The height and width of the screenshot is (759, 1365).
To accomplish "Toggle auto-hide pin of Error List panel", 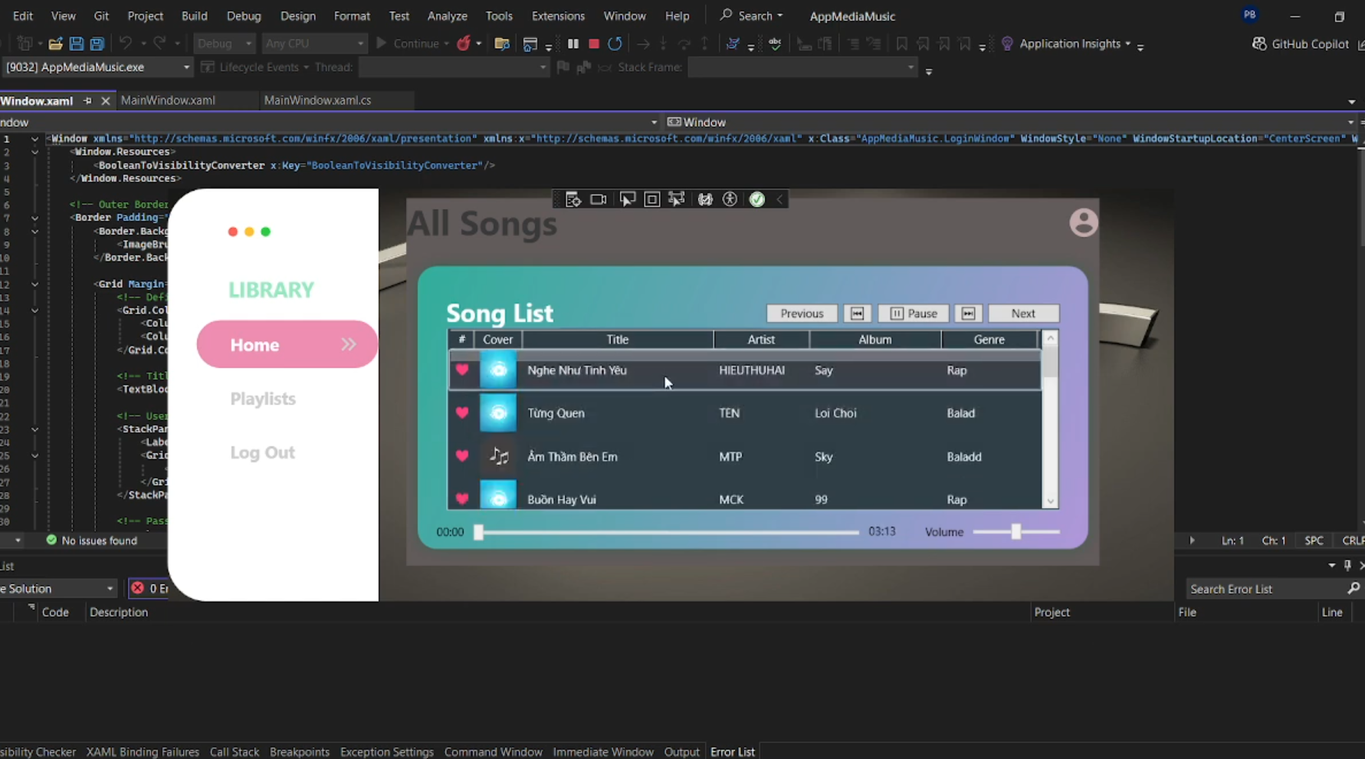I will click(1347, 565).
